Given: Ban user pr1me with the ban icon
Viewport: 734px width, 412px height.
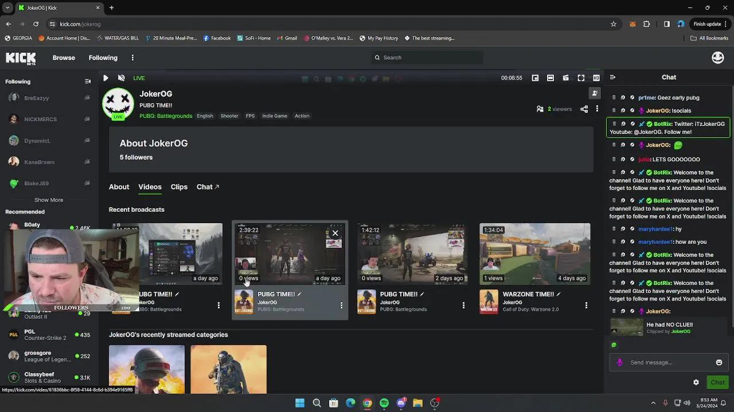Looking at the screenshot, I should pyautogui.click(x=632, y=98).
